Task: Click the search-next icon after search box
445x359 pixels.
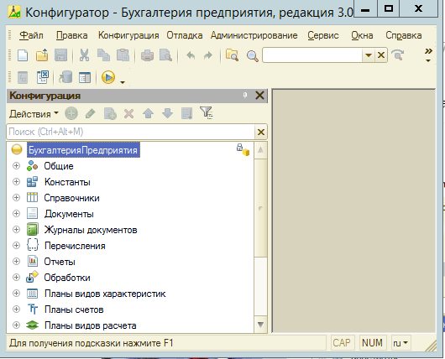Action: [x=397, y=55]
